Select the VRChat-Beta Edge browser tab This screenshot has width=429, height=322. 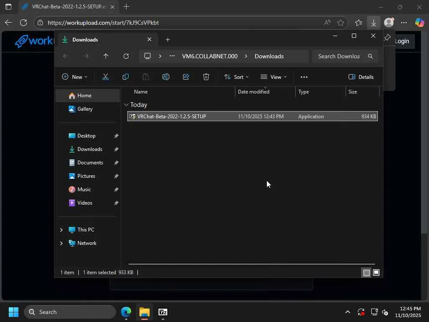click(68, 7)
